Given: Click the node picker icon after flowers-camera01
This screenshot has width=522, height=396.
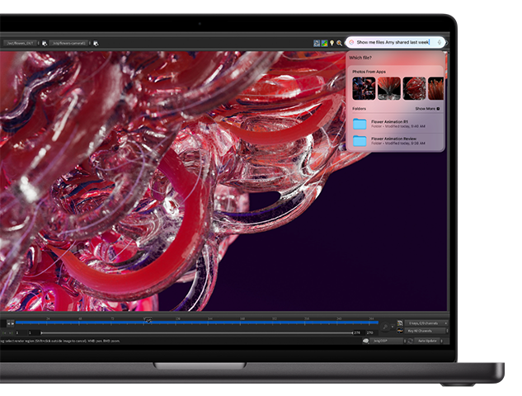Looking at the screenshot, I should (x=96, y=43).
